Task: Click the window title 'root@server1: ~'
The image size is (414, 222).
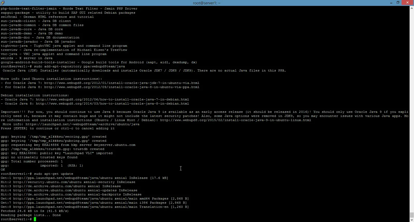Action: click(207, 3)
